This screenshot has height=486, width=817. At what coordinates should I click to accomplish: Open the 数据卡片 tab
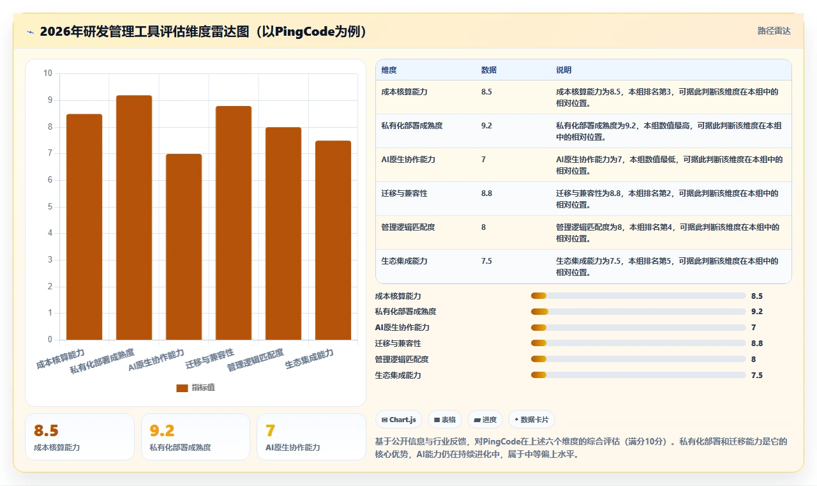click(532, 420)
